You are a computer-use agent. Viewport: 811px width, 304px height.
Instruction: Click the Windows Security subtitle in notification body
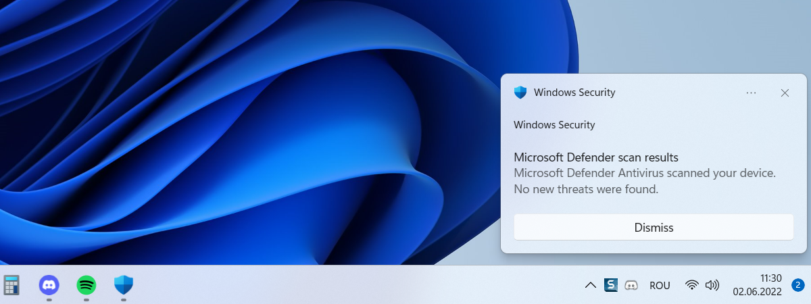pos(554,125)
